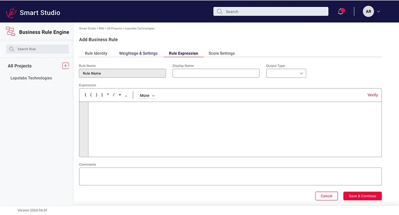Select Lepolabs Technologies project in sidebar
The image size is (399, 215).
(31, 78)
